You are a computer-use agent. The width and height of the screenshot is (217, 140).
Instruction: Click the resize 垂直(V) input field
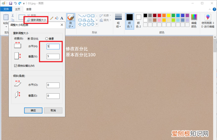click(x=53, y=56)
